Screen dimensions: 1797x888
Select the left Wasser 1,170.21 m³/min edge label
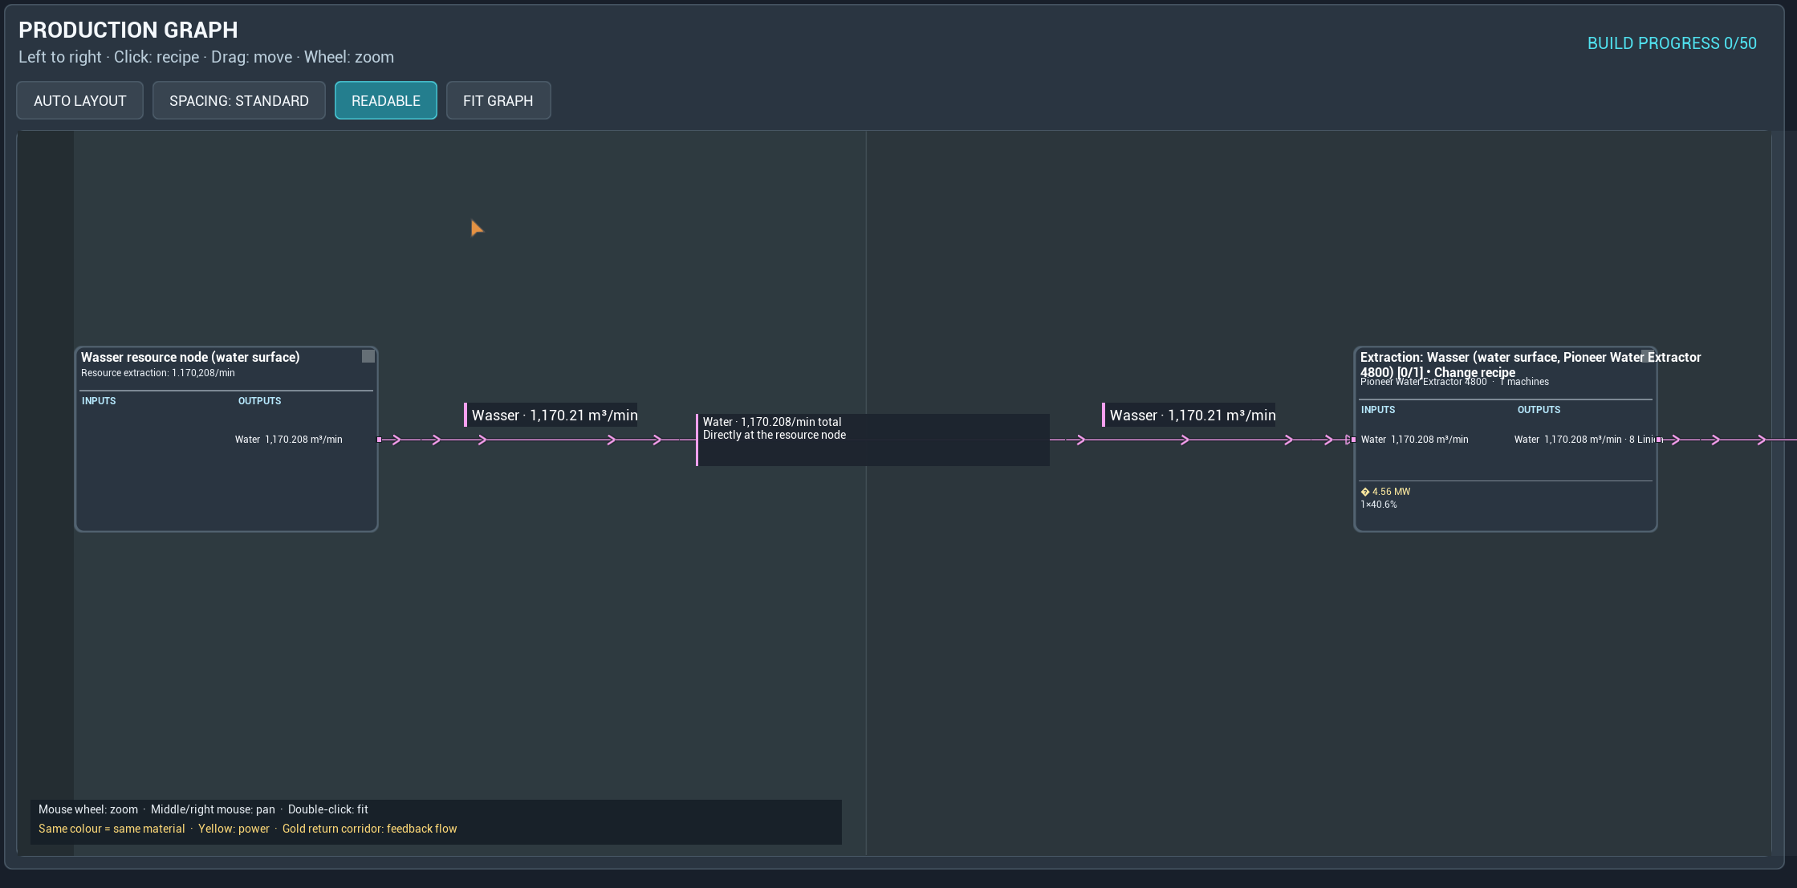click(x=551, y=415)
